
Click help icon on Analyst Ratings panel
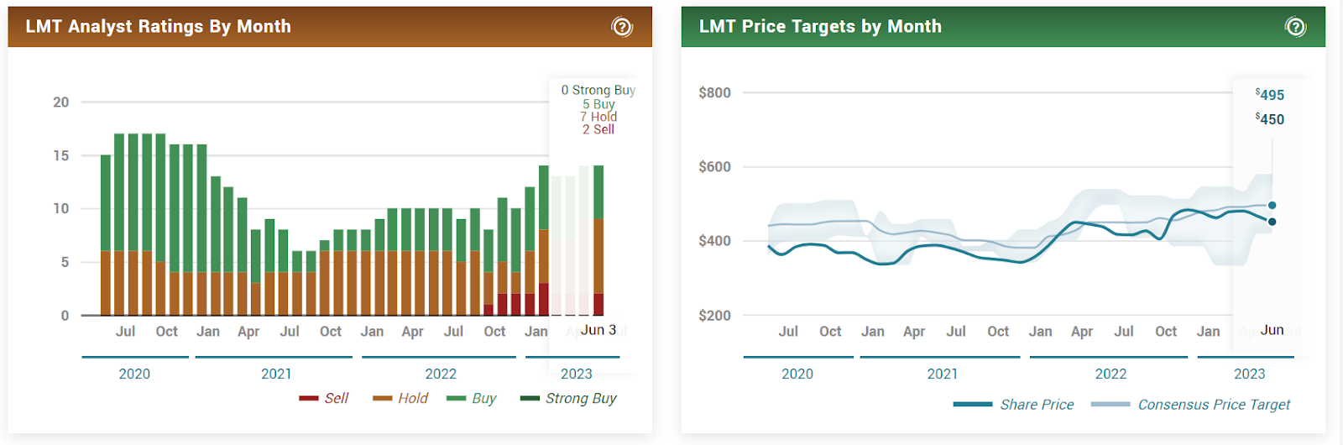point(622,27)
